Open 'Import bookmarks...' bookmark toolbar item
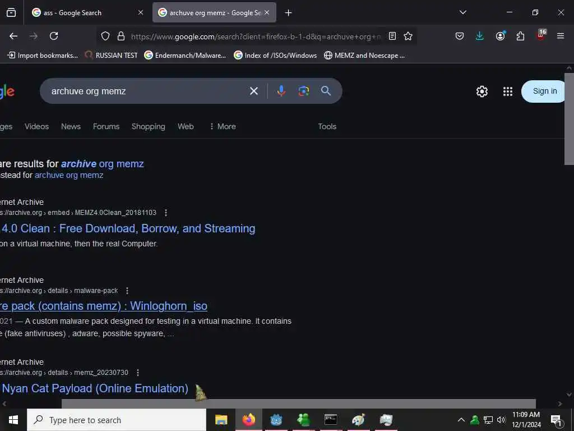 pyautogui.click(x=43, y=56)
